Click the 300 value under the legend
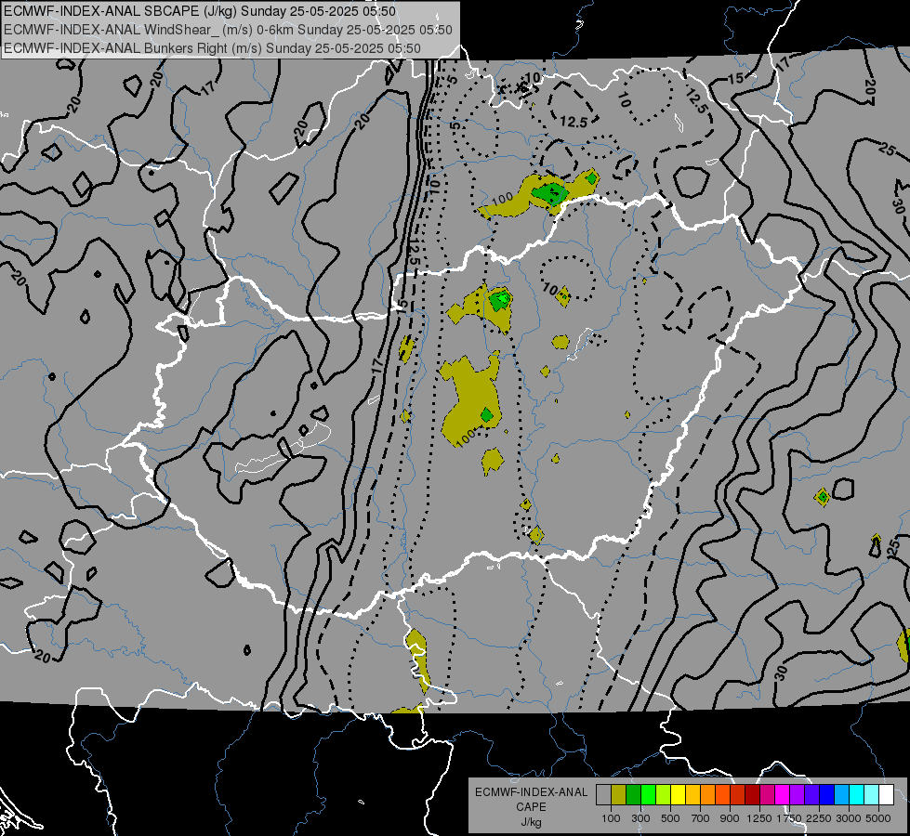The image size is (910, 836). [x=640, y=818]
